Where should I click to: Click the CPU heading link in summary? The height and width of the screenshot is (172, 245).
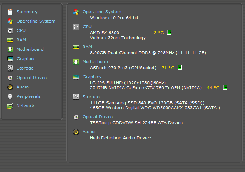pyautogui.click(x=87, y=27)
